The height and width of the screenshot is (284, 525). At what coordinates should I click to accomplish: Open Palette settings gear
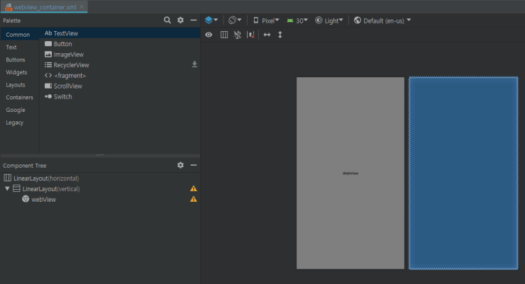click(180, 21)
